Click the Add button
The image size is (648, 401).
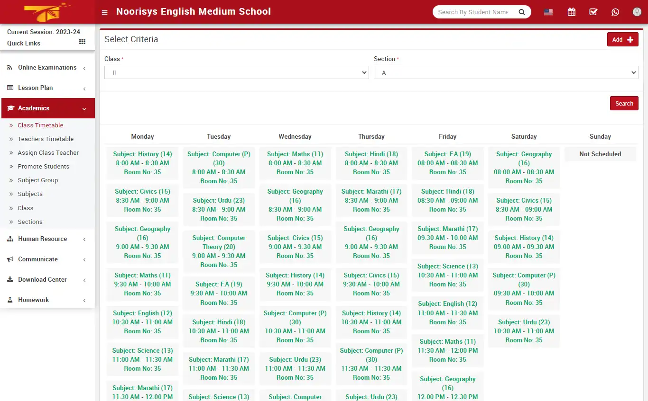(x=622, y=39)
